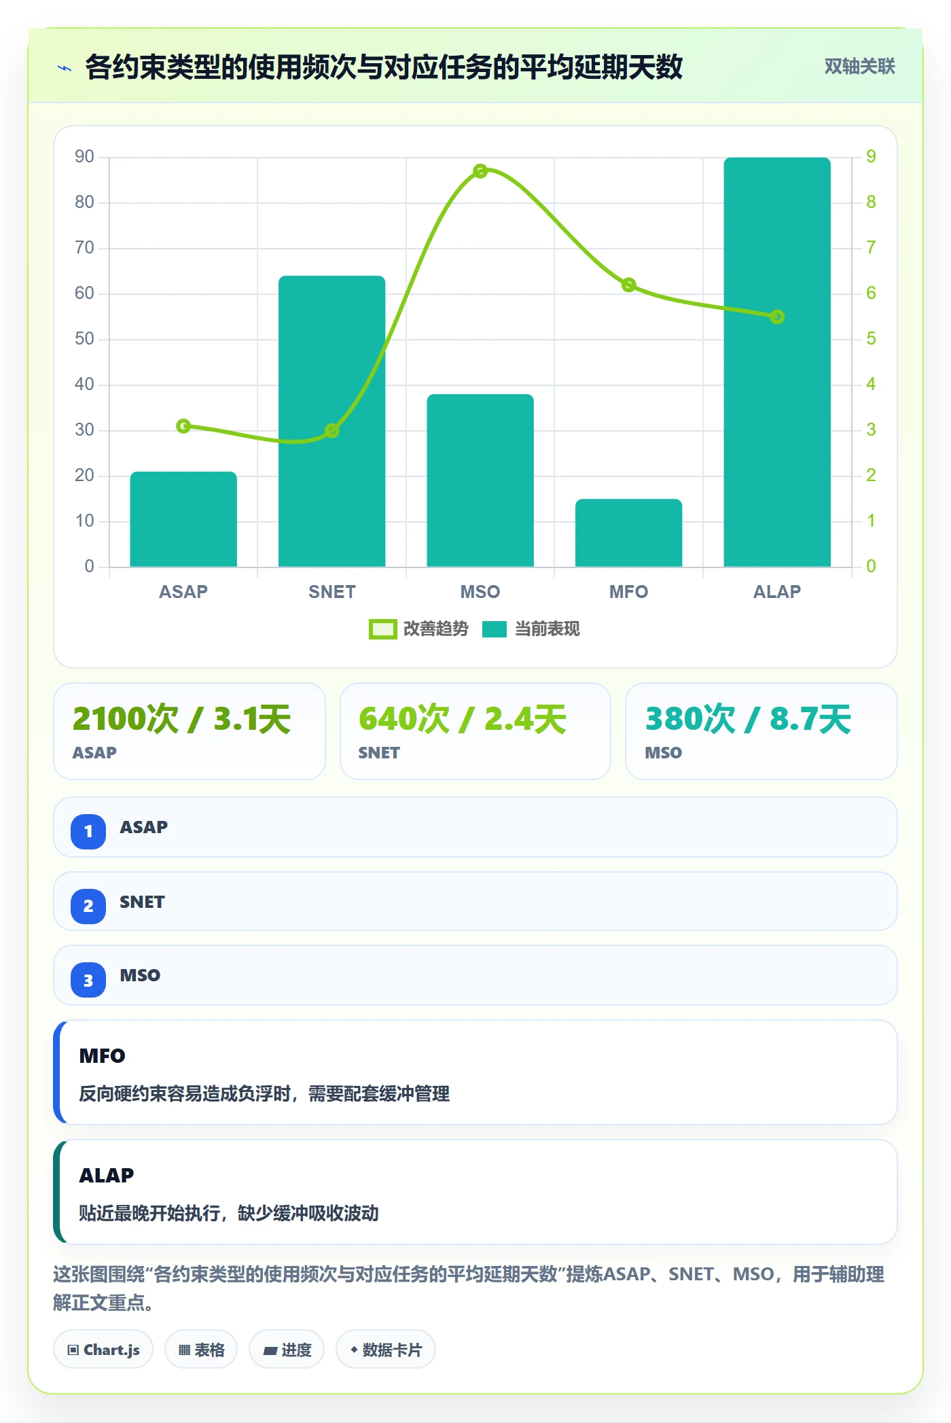Image resolution: width=951 pixels, height=1423 pixels.
Task: Click the line data point on SNET bar
Action: [x=332, y=431]
